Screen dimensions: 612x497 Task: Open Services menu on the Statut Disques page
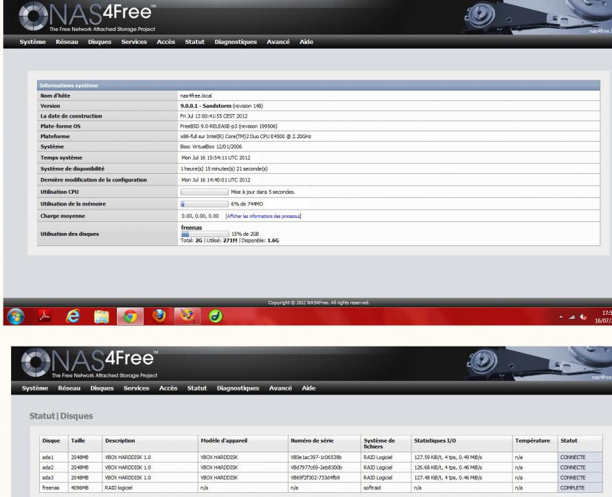tap(136, 388)
